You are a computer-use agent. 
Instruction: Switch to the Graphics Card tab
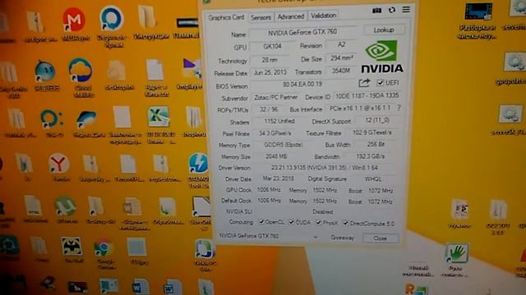226,17
